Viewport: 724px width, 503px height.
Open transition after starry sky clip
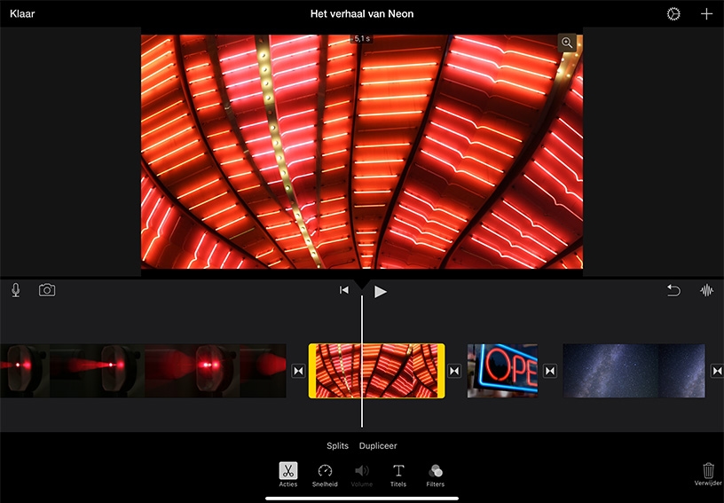pos(718,371)
